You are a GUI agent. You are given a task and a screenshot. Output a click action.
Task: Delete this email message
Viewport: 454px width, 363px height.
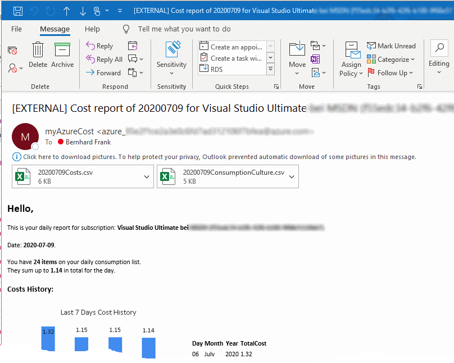(38, 55)
